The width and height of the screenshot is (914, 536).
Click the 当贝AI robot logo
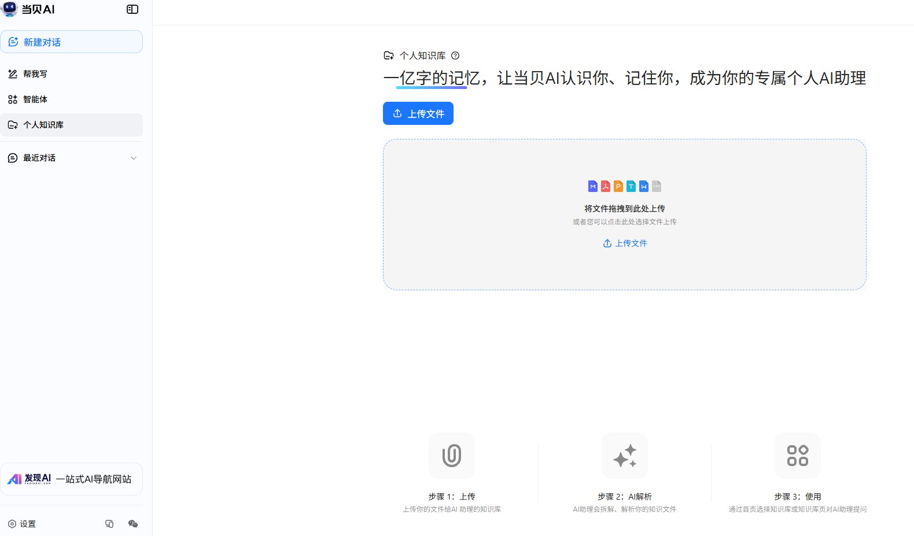[x=10, y=9]
